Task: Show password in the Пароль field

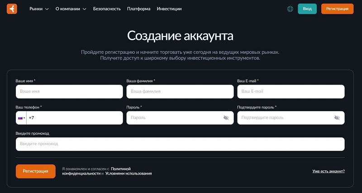Action: (226, 118)
